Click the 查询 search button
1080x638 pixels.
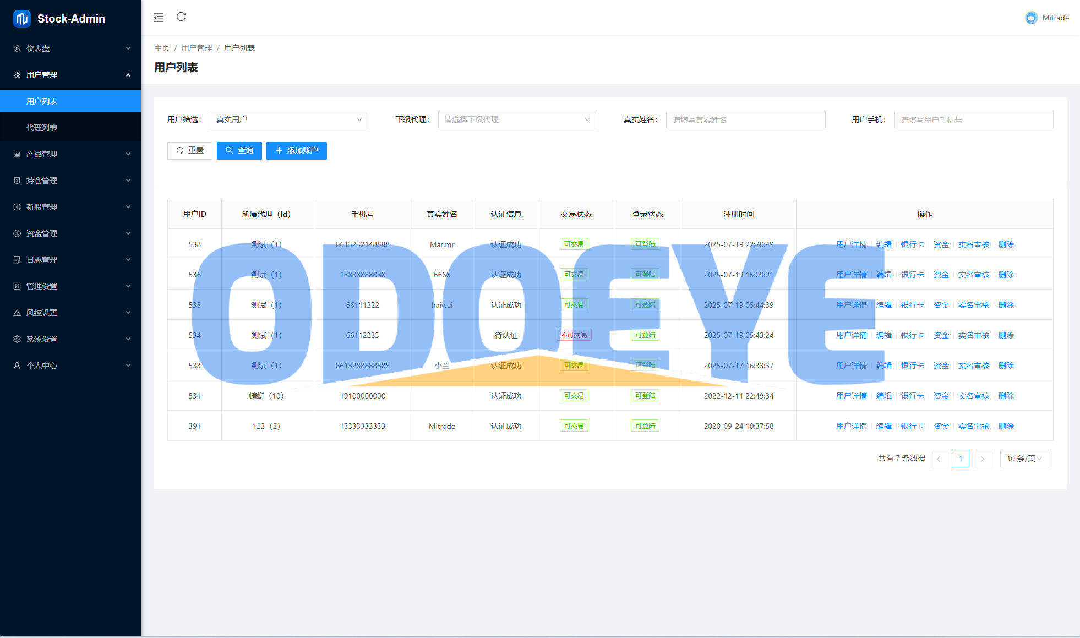pyautogui.click(x=239, y=151)
